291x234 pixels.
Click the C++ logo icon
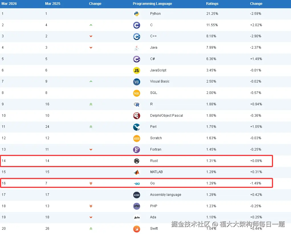click(x=137, y=36)
